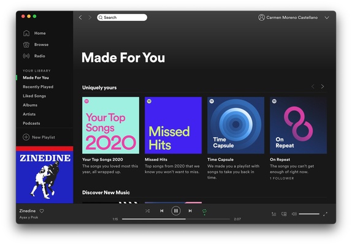This screenshot has width=352, height=245.
Task: Show next Uniquely yours items
Action: click(x=323, y=86)
